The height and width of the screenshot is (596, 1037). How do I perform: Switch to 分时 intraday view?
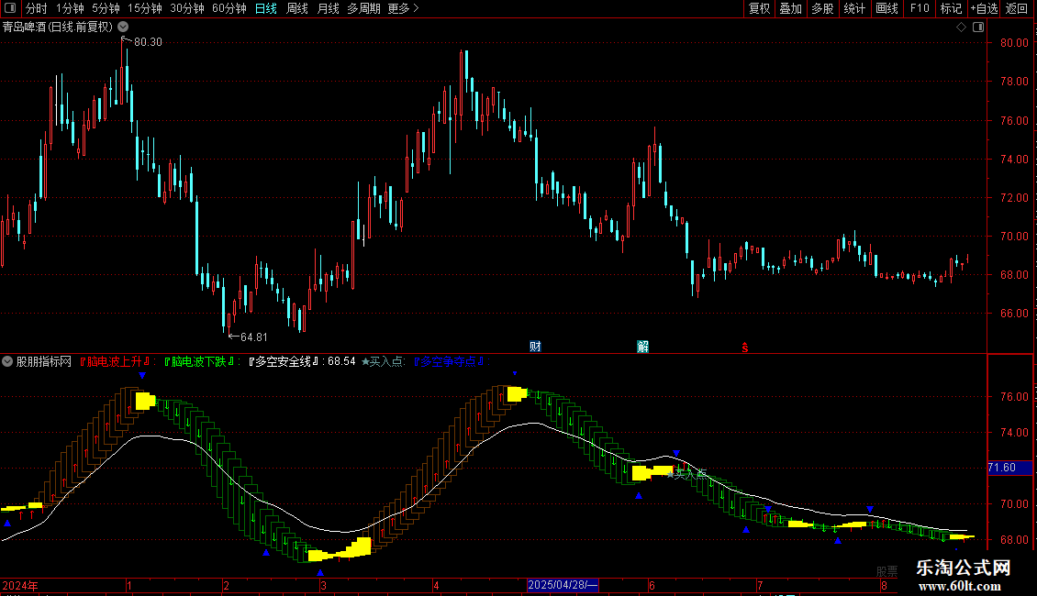pyautogui.click(x=37, y=8)
